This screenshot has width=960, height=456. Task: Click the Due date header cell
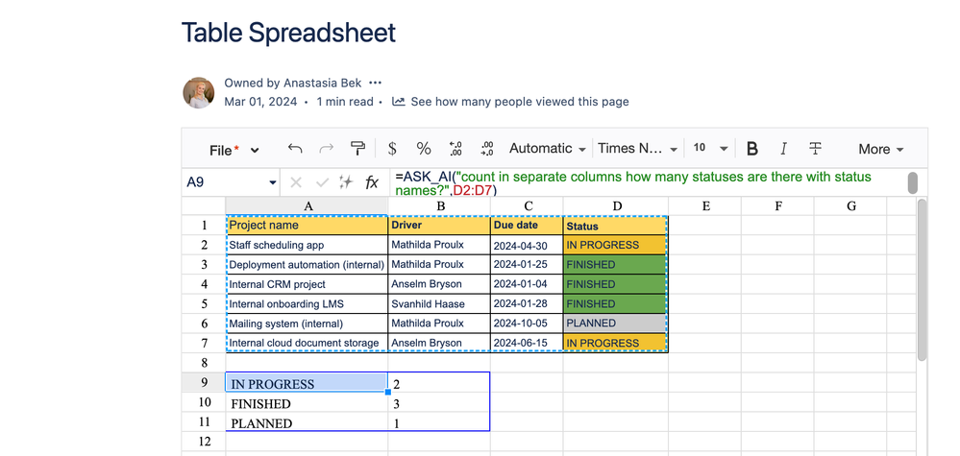point(527,225)
